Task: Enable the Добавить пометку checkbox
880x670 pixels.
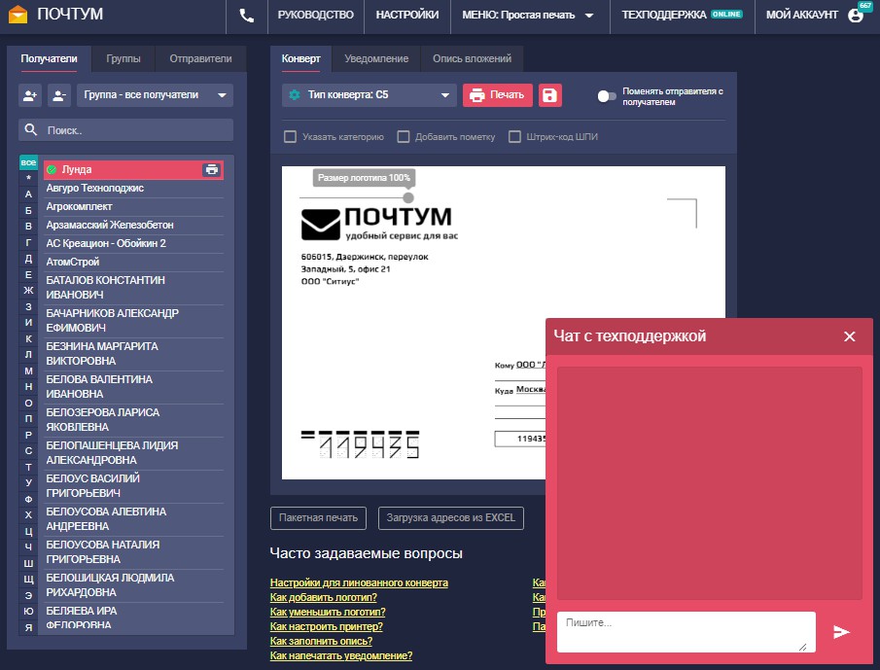Action: coord(403,136)
